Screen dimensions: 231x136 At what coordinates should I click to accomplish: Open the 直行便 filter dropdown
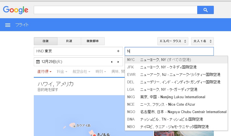click(44, 71)
